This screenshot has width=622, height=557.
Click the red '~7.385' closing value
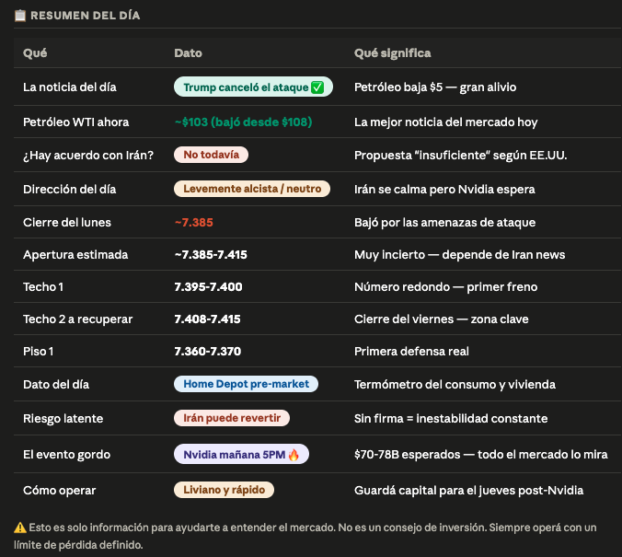point(194,222)
